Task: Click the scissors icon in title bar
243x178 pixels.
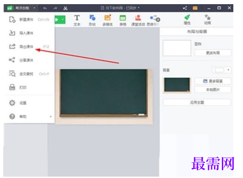Action: pos(65,8)
